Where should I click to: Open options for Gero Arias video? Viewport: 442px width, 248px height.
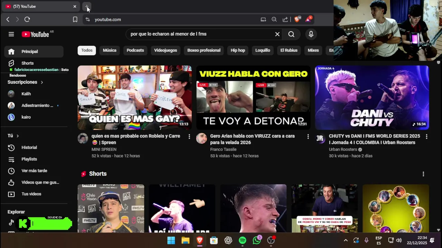pyautogui.click(x=308, y=137)
